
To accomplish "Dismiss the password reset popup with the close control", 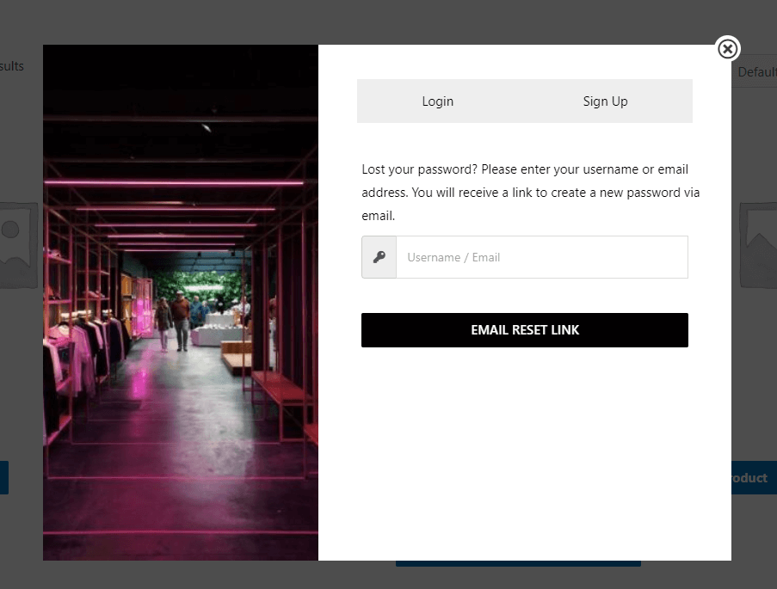I will (x=727, y=49).
